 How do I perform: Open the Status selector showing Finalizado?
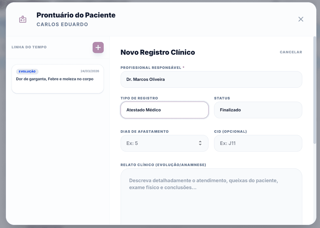pyautogui.click(x=258, y=110)
